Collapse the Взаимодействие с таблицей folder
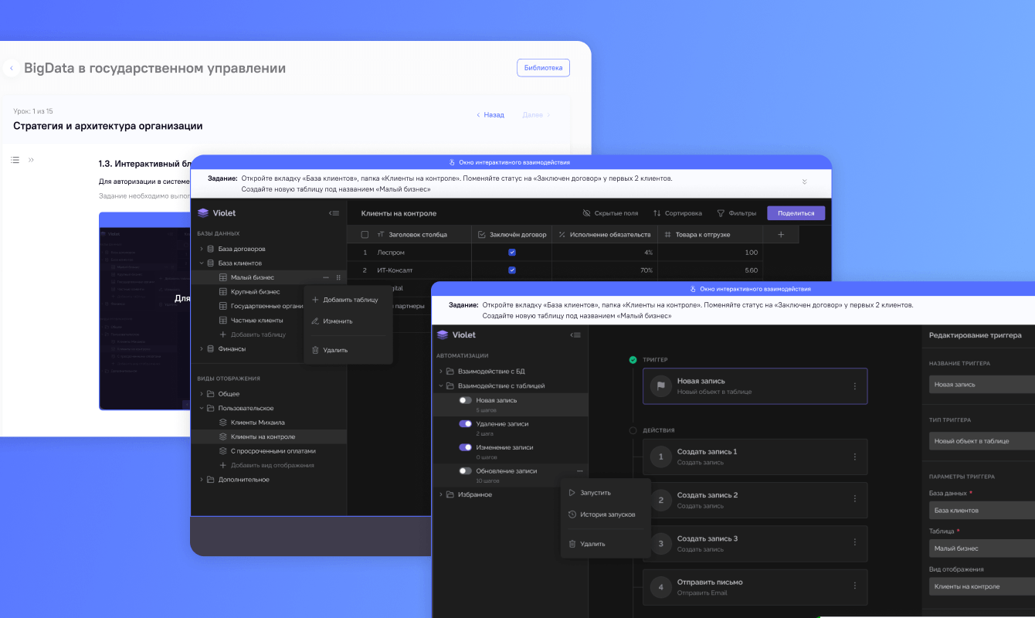The width and height of the screenshot is (1035, 618). click(441, 385)
